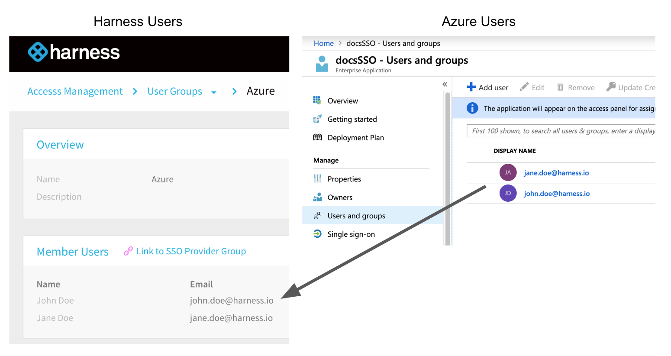Click the Users and groups icon
This screenshot has width=671, height=356.
pyautogui.click(x=317, y=215)
